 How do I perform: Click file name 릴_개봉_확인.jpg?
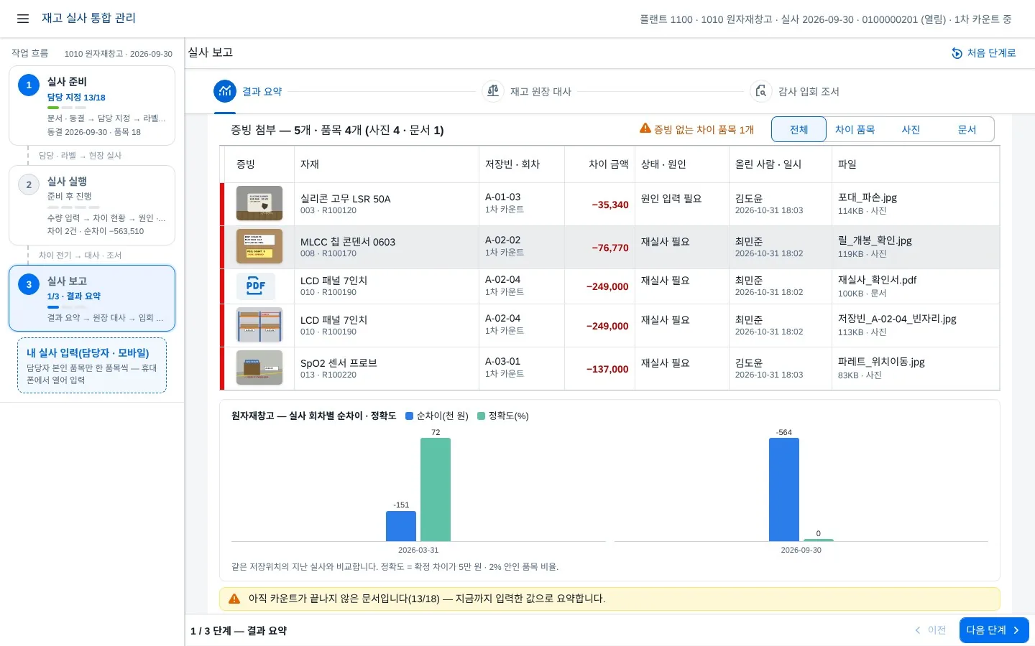point(875,240)
